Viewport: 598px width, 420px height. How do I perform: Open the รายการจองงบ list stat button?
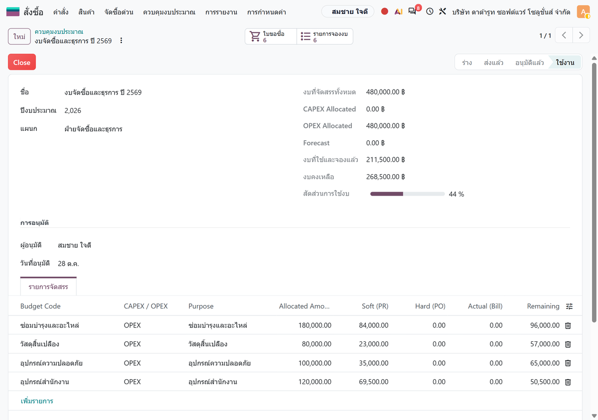pos(325,36)
